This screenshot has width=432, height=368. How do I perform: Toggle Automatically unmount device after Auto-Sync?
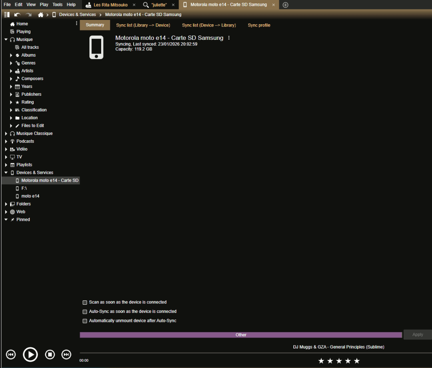[85, 321]
